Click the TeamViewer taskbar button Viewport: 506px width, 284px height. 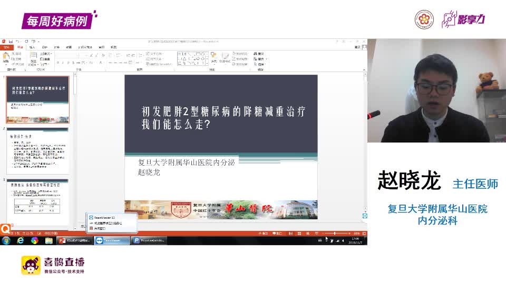(x=112, y=240)
